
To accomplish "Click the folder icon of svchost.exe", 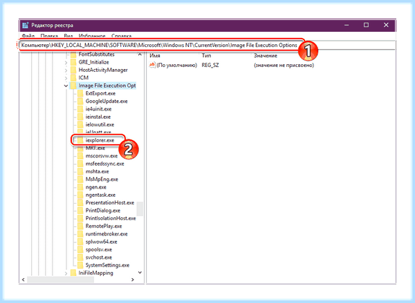I will (80, 257).
